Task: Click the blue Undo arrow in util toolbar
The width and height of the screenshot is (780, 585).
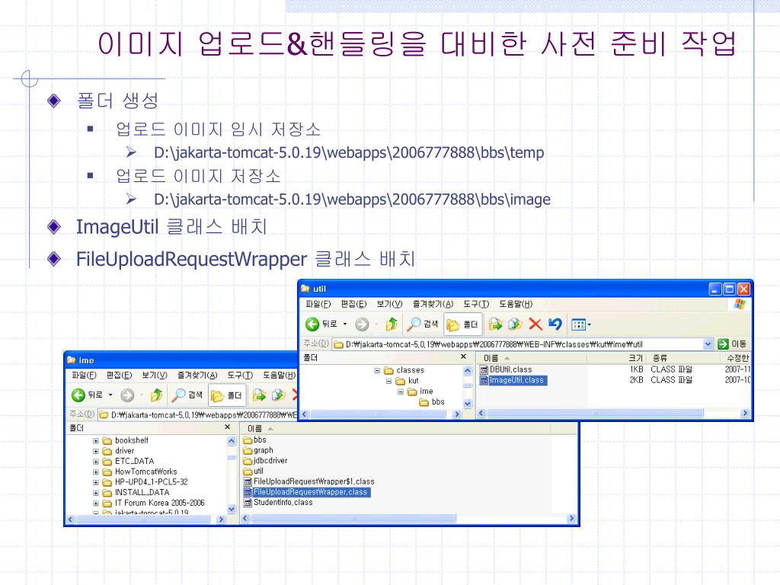Action: (x=555, y=324)
